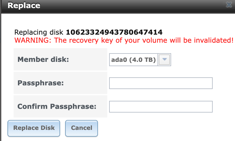Click the Confirm Passphrase label

click(57, 106)
